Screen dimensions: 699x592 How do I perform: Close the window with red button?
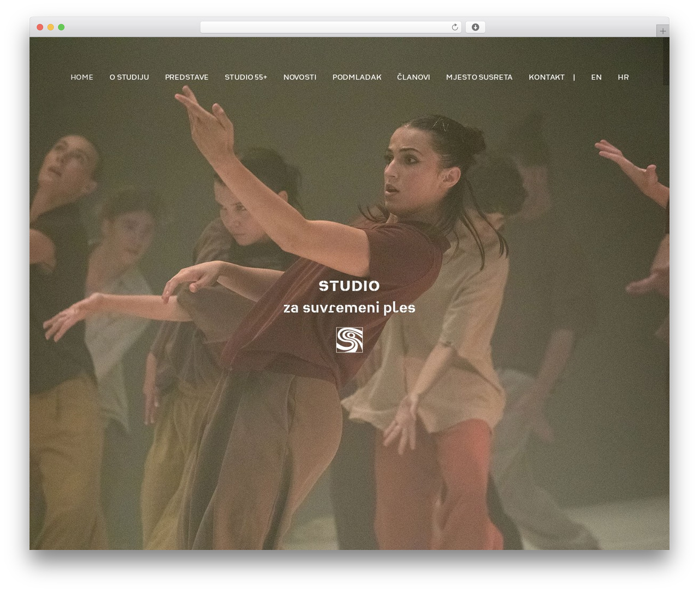click(x=40, y=27)
